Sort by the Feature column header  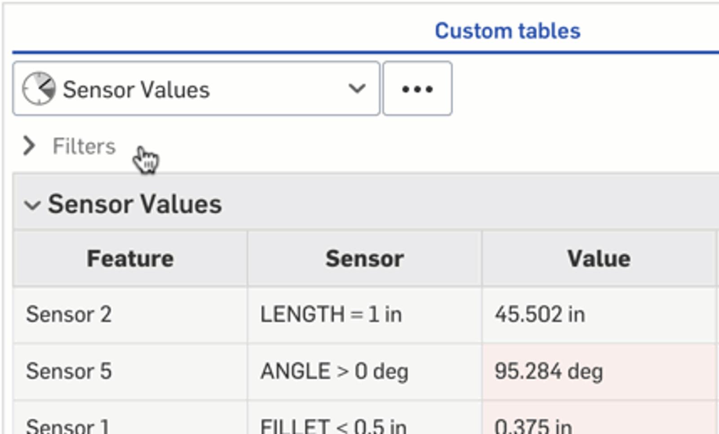pyautogui.click(x=130, y=259)
